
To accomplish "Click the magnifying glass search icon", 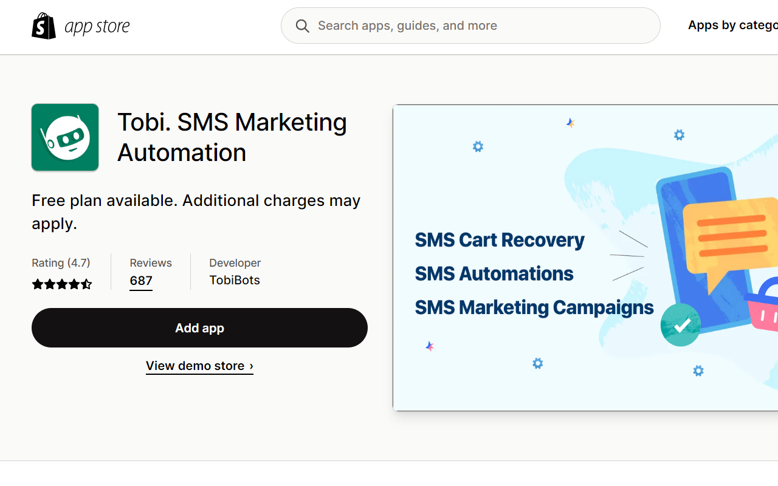I will 302,26.
